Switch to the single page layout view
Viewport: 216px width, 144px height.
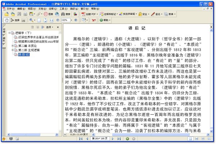pos(190,139)
